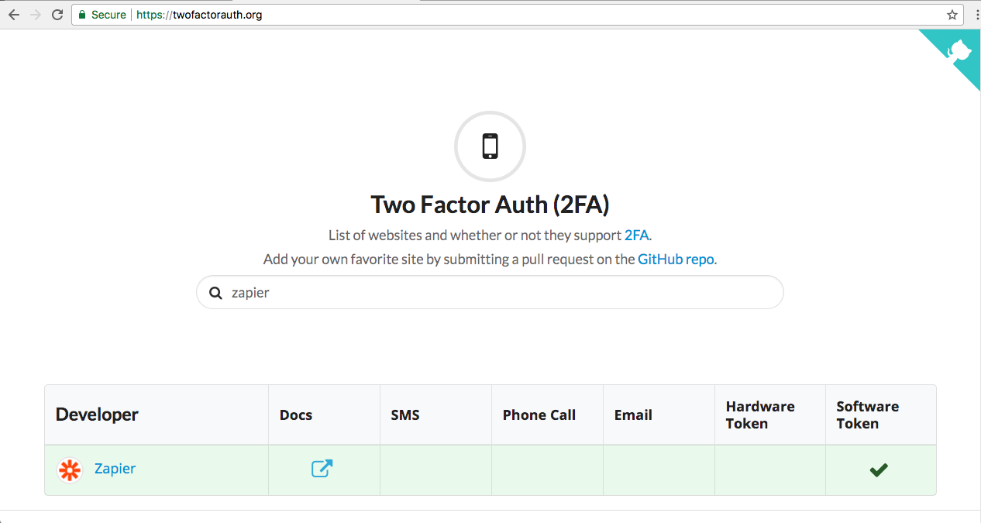
Task: Click the Zapier logo icon
Action: (x=69, y=469)
